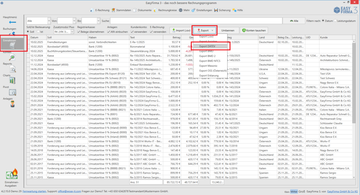This screenshot has height=195, width=360.
Task: Click the scrollbar down arrow of the table
Action: [x=354, y=177]
